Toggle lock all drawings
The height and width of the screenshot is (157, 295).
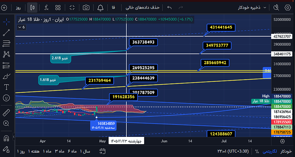pyautogui.click(x=6, y=149)
